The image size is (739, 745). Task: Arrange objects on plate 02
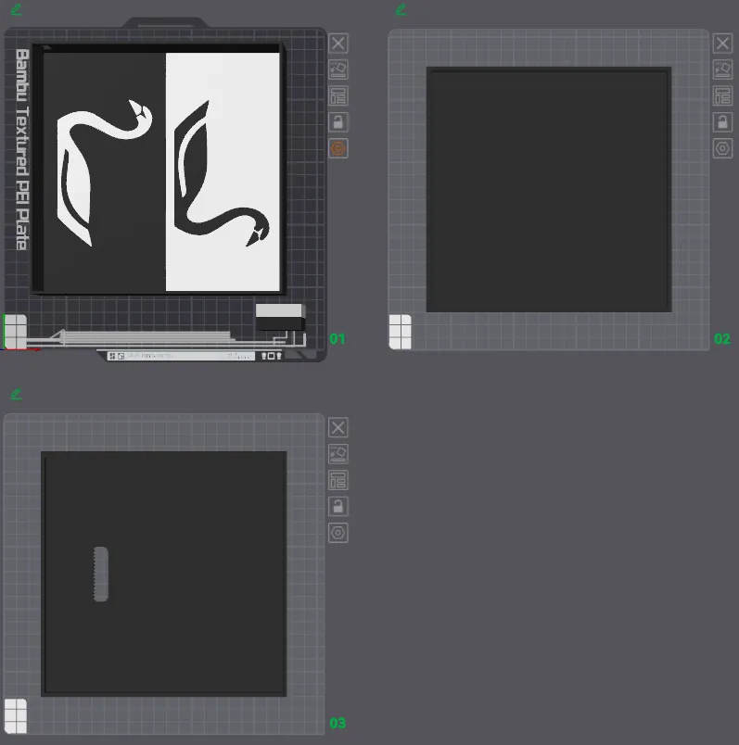pos(722,96)
